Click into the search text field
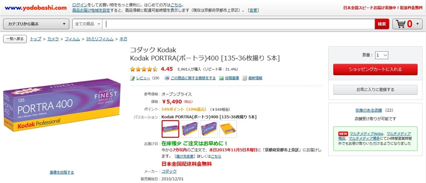 point(239,24)
